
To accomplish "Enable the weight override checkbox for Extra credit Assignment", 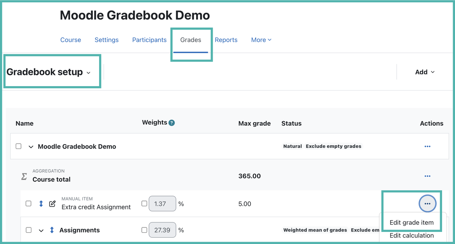I will [x=144, y=203].
